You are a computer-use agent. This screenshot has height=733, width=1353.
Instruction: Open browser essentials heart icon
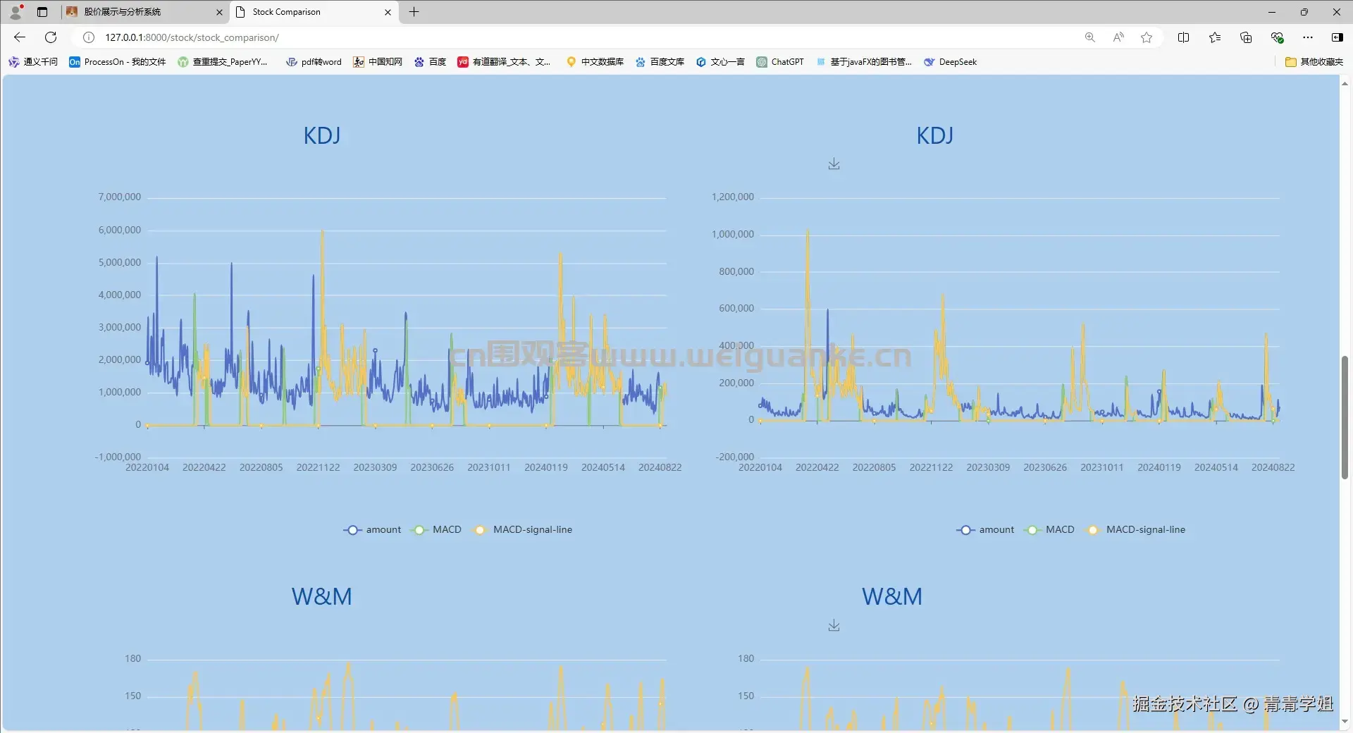[x=1277, y=37]
